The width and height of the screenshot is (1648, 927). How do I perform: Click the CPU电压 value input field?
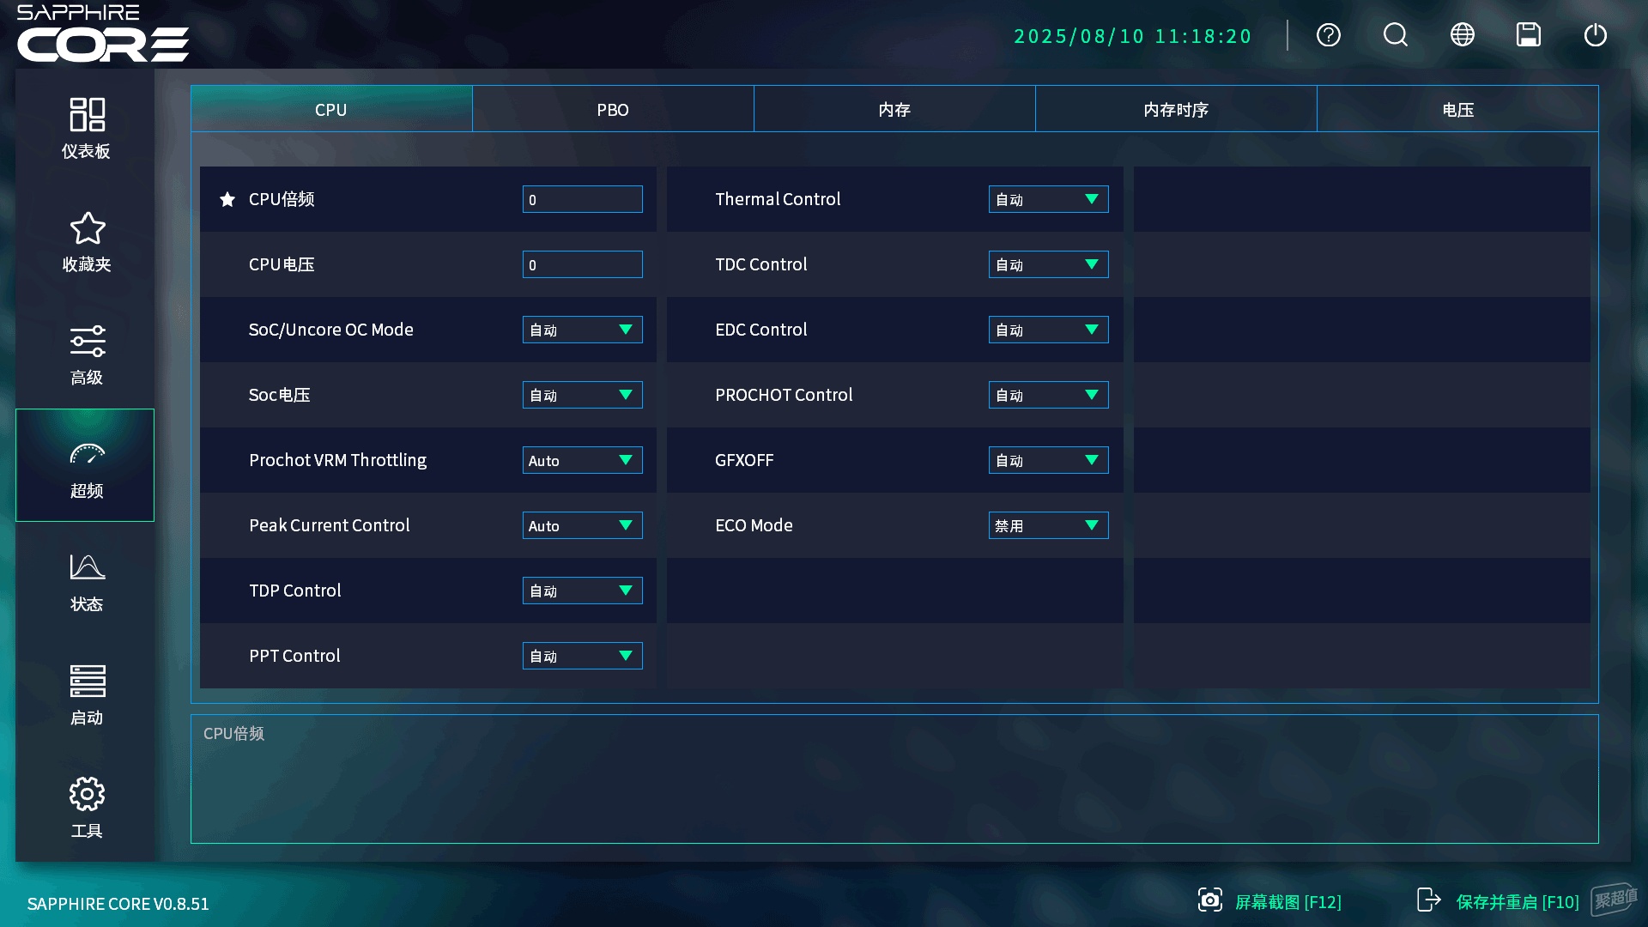(x=583, y=264)
